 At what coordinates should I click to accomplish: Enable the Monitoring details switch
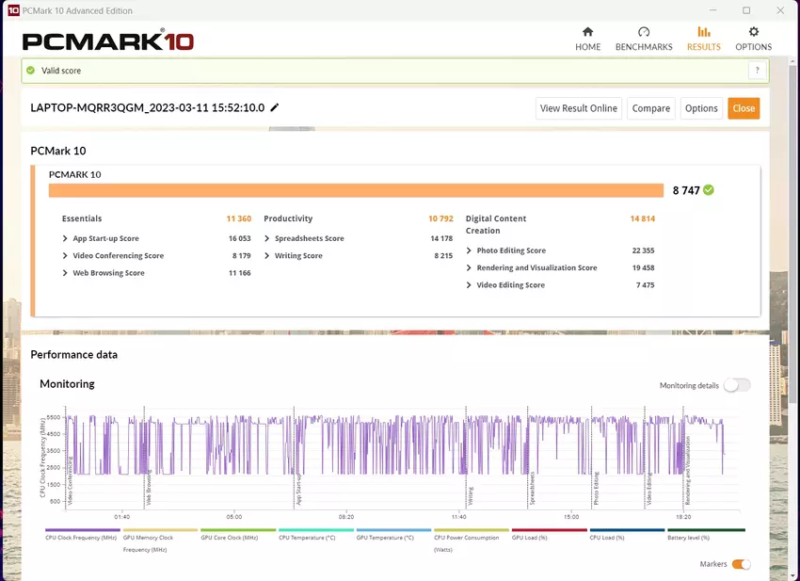[737, 385]
